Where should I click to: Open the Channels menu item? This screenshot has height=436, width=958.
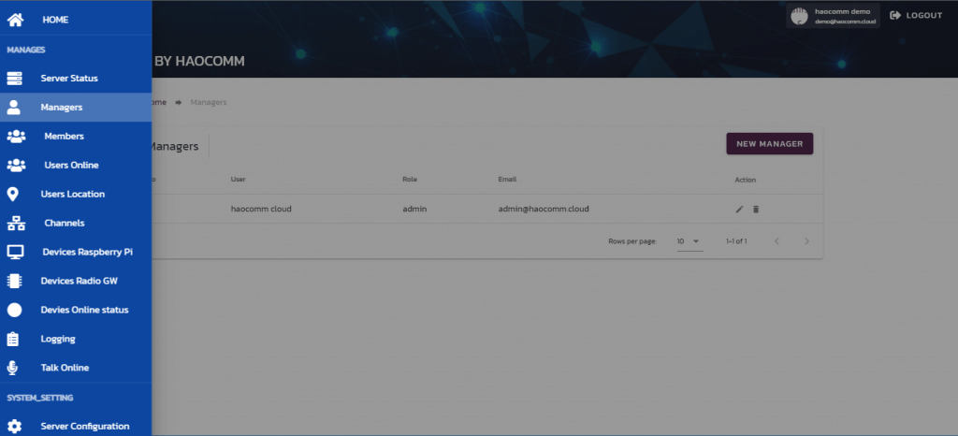[x=76, y=223]
